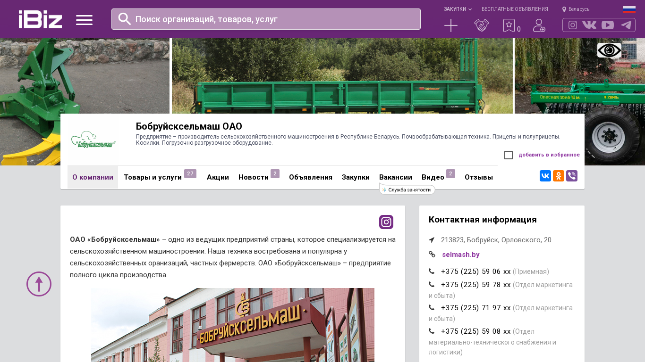Screen dimensions: 645x362
Task: Share company via Odnoklassniki icon
Action: coord(559,176)
